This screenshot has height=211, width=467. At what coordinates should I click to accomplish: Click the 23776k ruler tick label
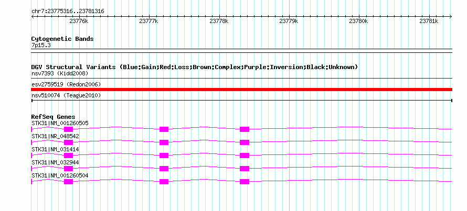coord(79,21)
